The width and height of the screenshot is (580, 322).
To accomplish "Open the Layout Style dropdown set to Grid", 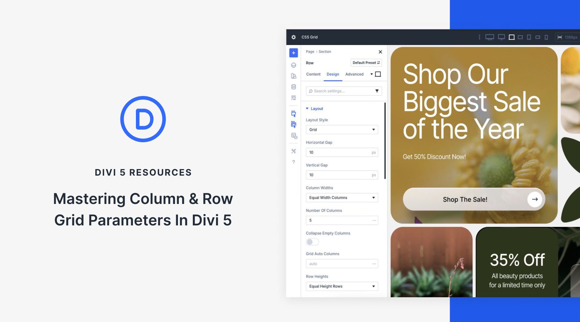I will coord(342,129).
